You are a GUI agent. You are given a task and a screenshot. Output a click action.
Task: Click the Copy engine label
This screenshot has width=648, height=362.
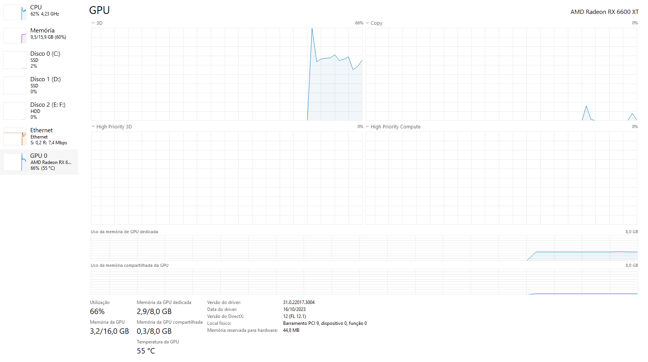click(376, 23)
